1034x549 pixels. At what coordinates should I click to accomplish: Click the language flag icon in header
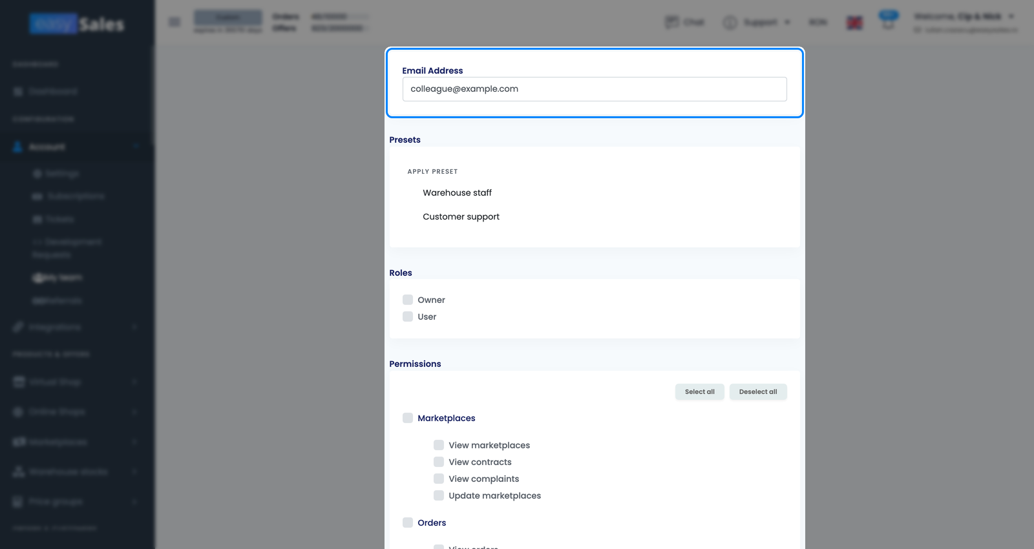[854, 23]
